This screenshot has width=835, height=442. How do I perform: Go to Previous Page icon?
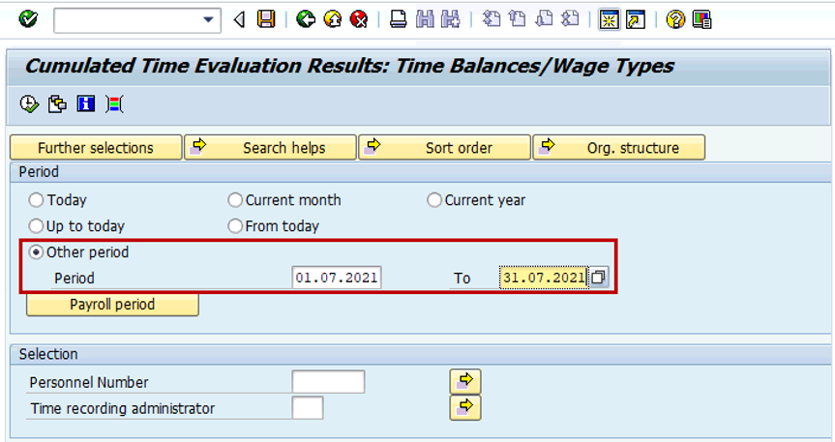[517, 19]
